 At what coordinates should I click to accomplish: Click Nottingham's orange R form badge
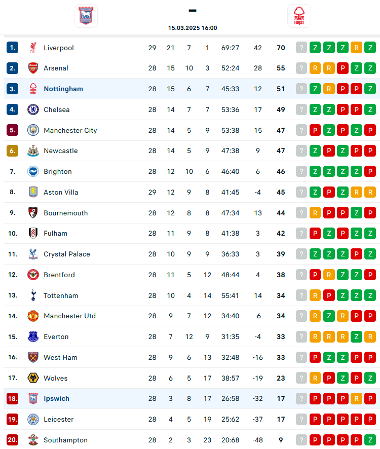[x=329, y=89]
